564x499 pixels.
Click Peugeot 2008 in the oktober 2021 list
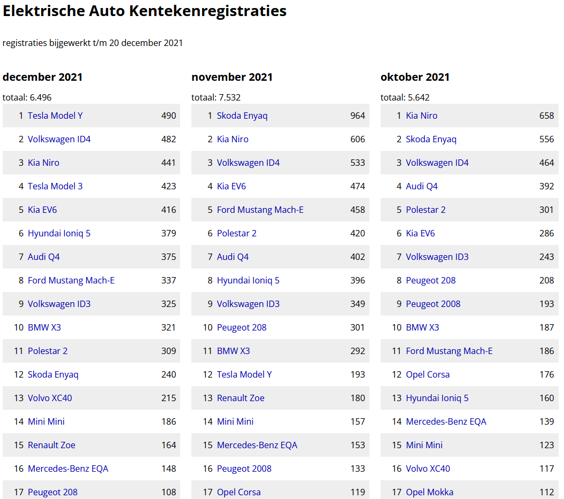coord(433,304)
